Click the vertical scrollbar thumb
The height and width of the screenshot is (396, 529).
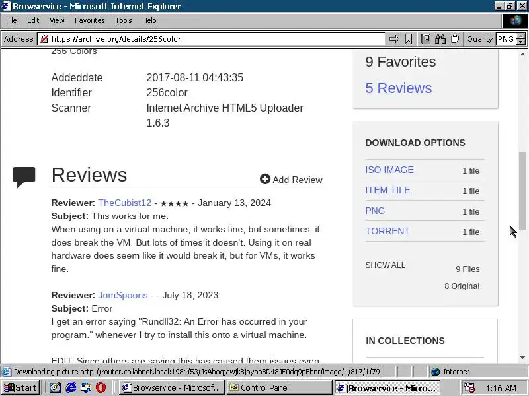[x=522, y=191]
